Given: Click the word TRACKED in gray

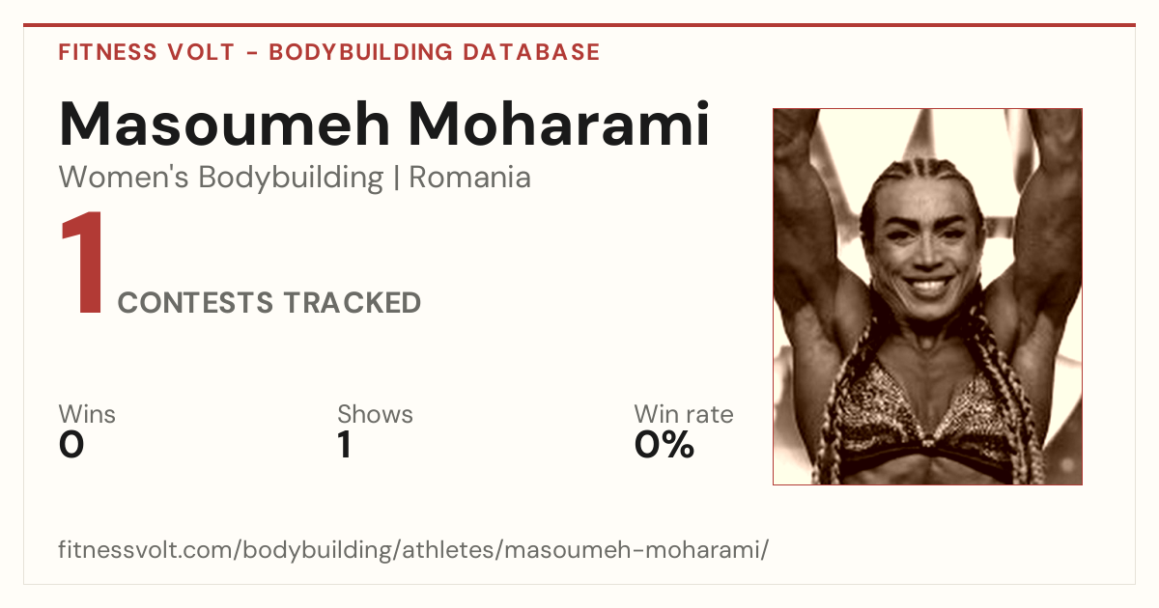Looking at the screenshot, I should pos(352,303).
